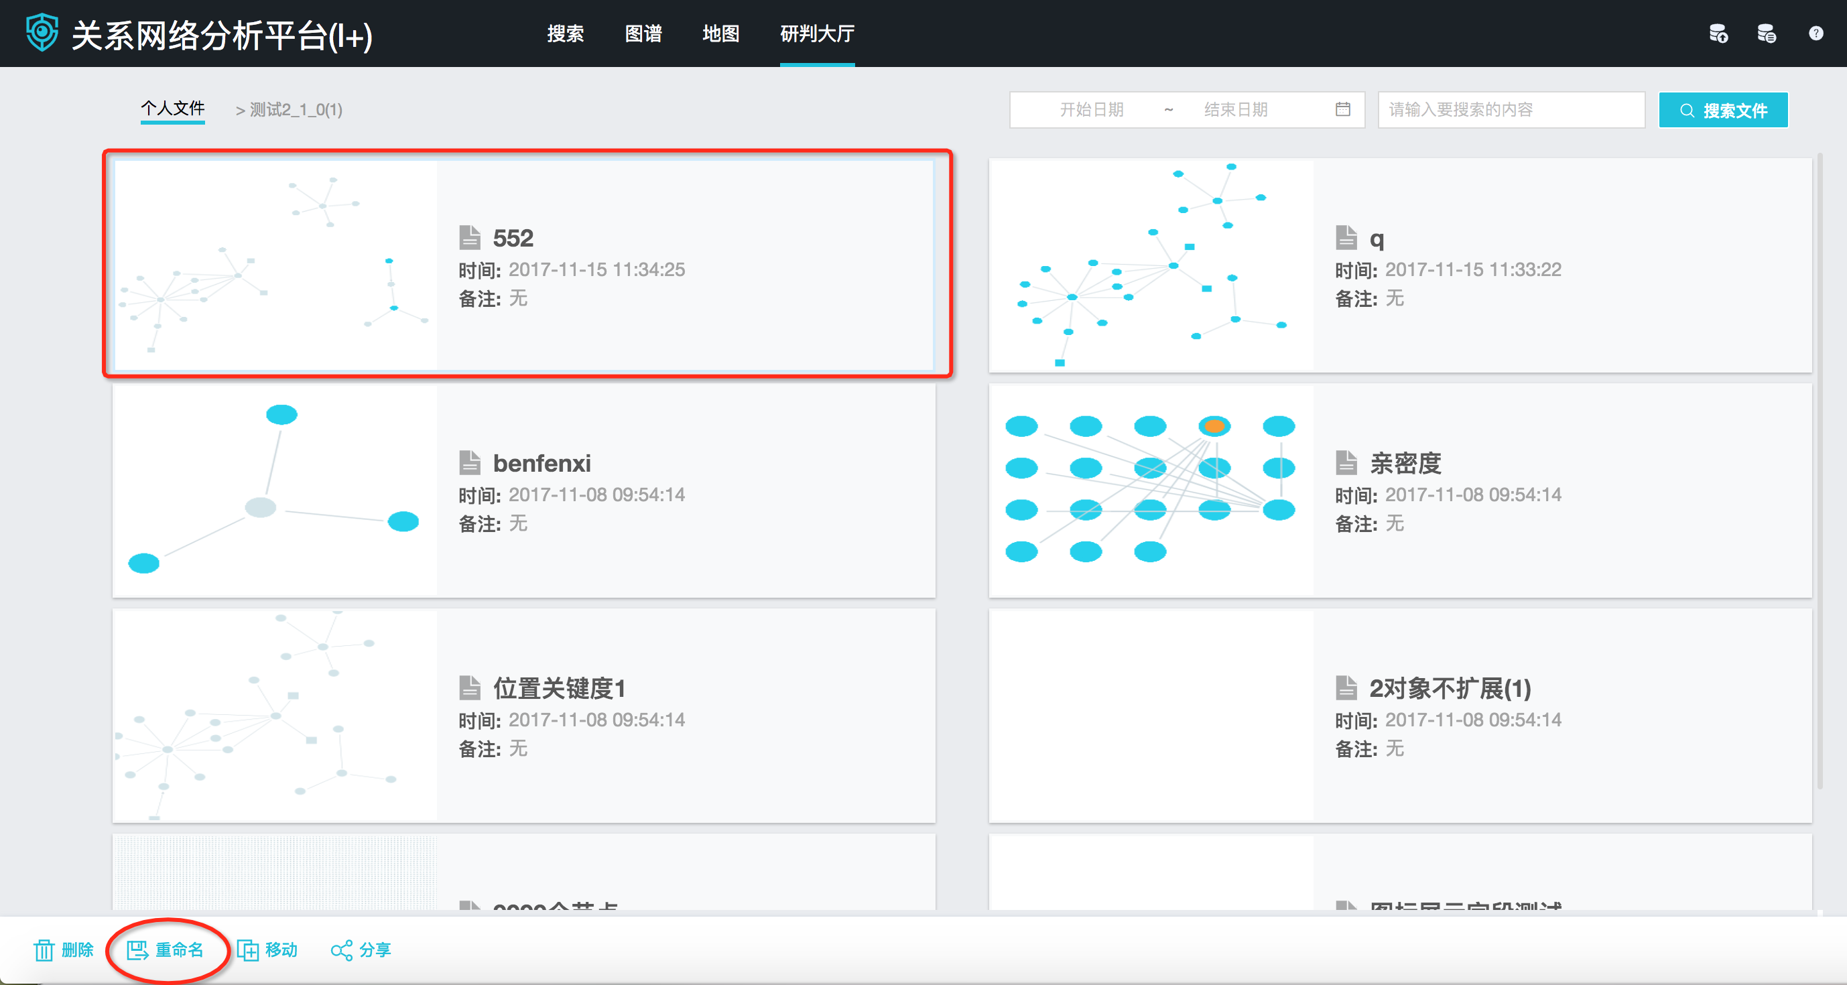Open calendar icon in date range
Viewport: 1847px width, 985px height.
1342,109
